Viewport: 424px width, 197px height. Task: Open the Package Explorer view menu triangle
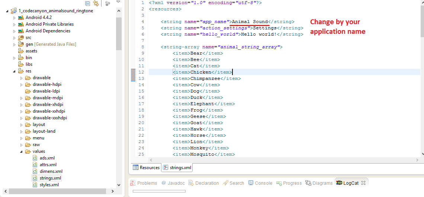point(118,2)
